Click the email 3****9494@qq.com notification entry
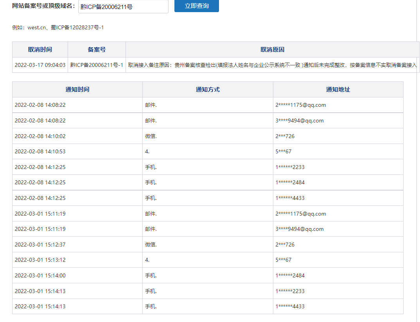The height and width of the screenshot is (322, 420). (298, 121)
